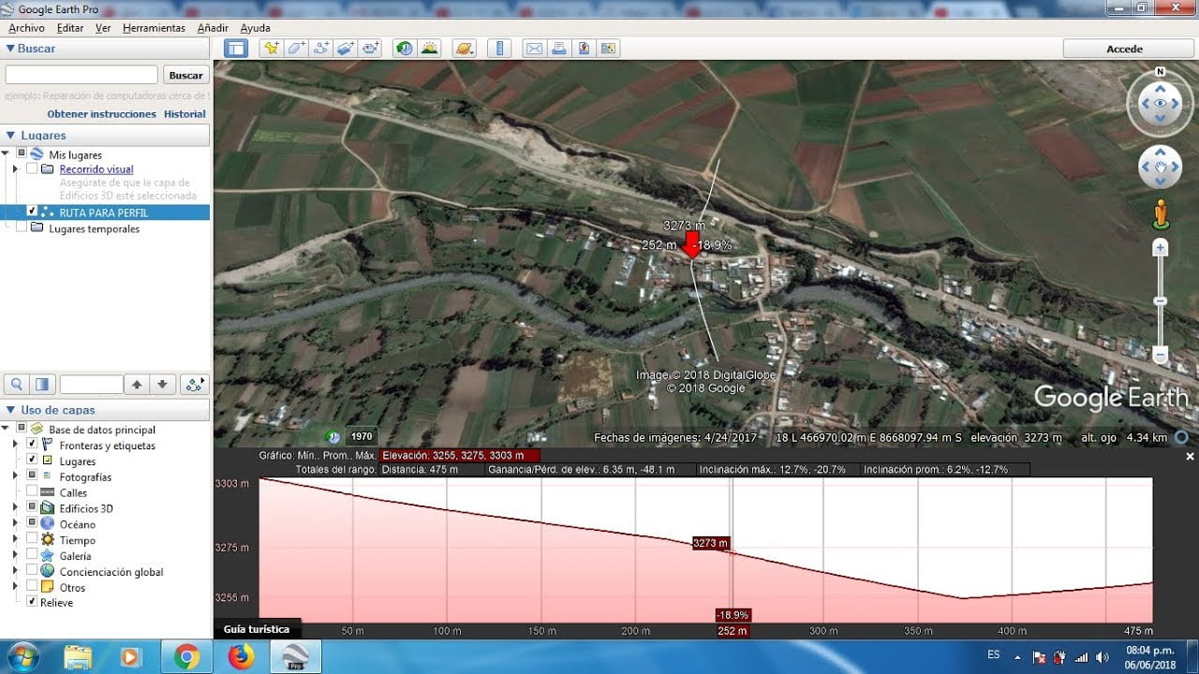Add a polygon from the toolbar
Image resolution: width=1199 pixels, height=674 pixels.
[297, 49]
